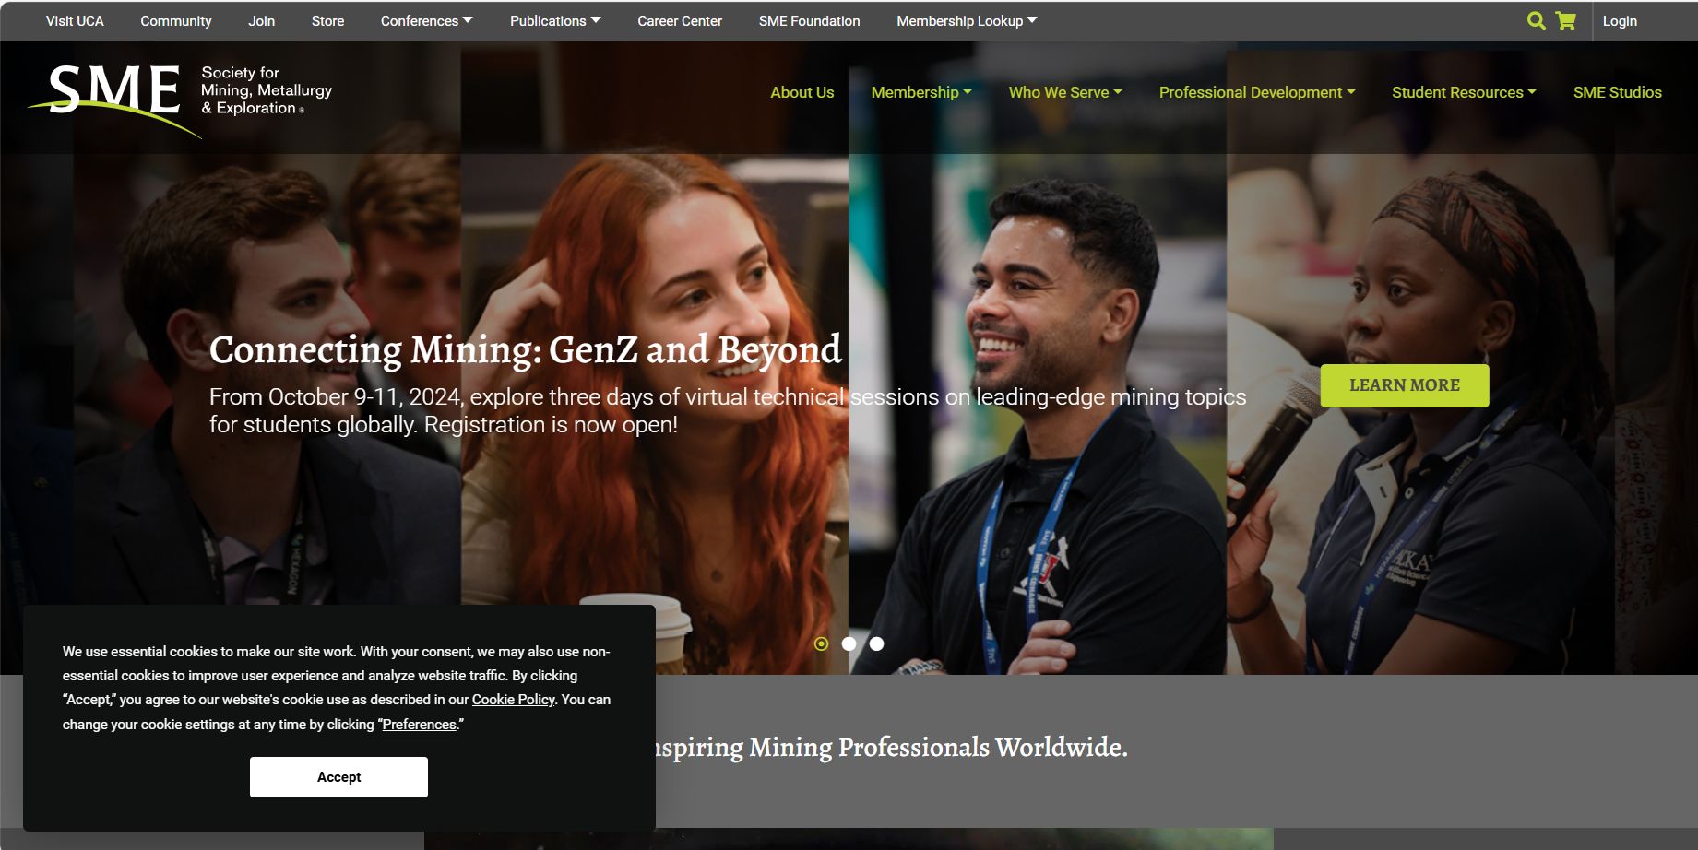The image size is (1698, 850).
Task: Click the search magnifier icon
Action: 1536,20
